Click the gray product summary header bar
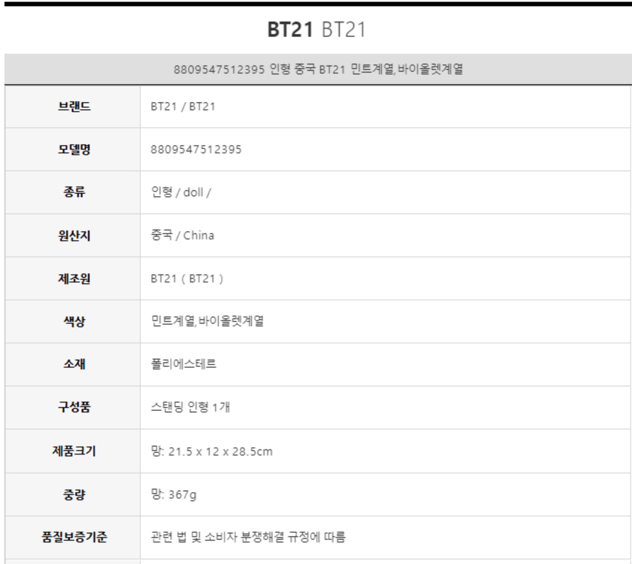Viewport: 632px width, 564px height. coord(318,69)
